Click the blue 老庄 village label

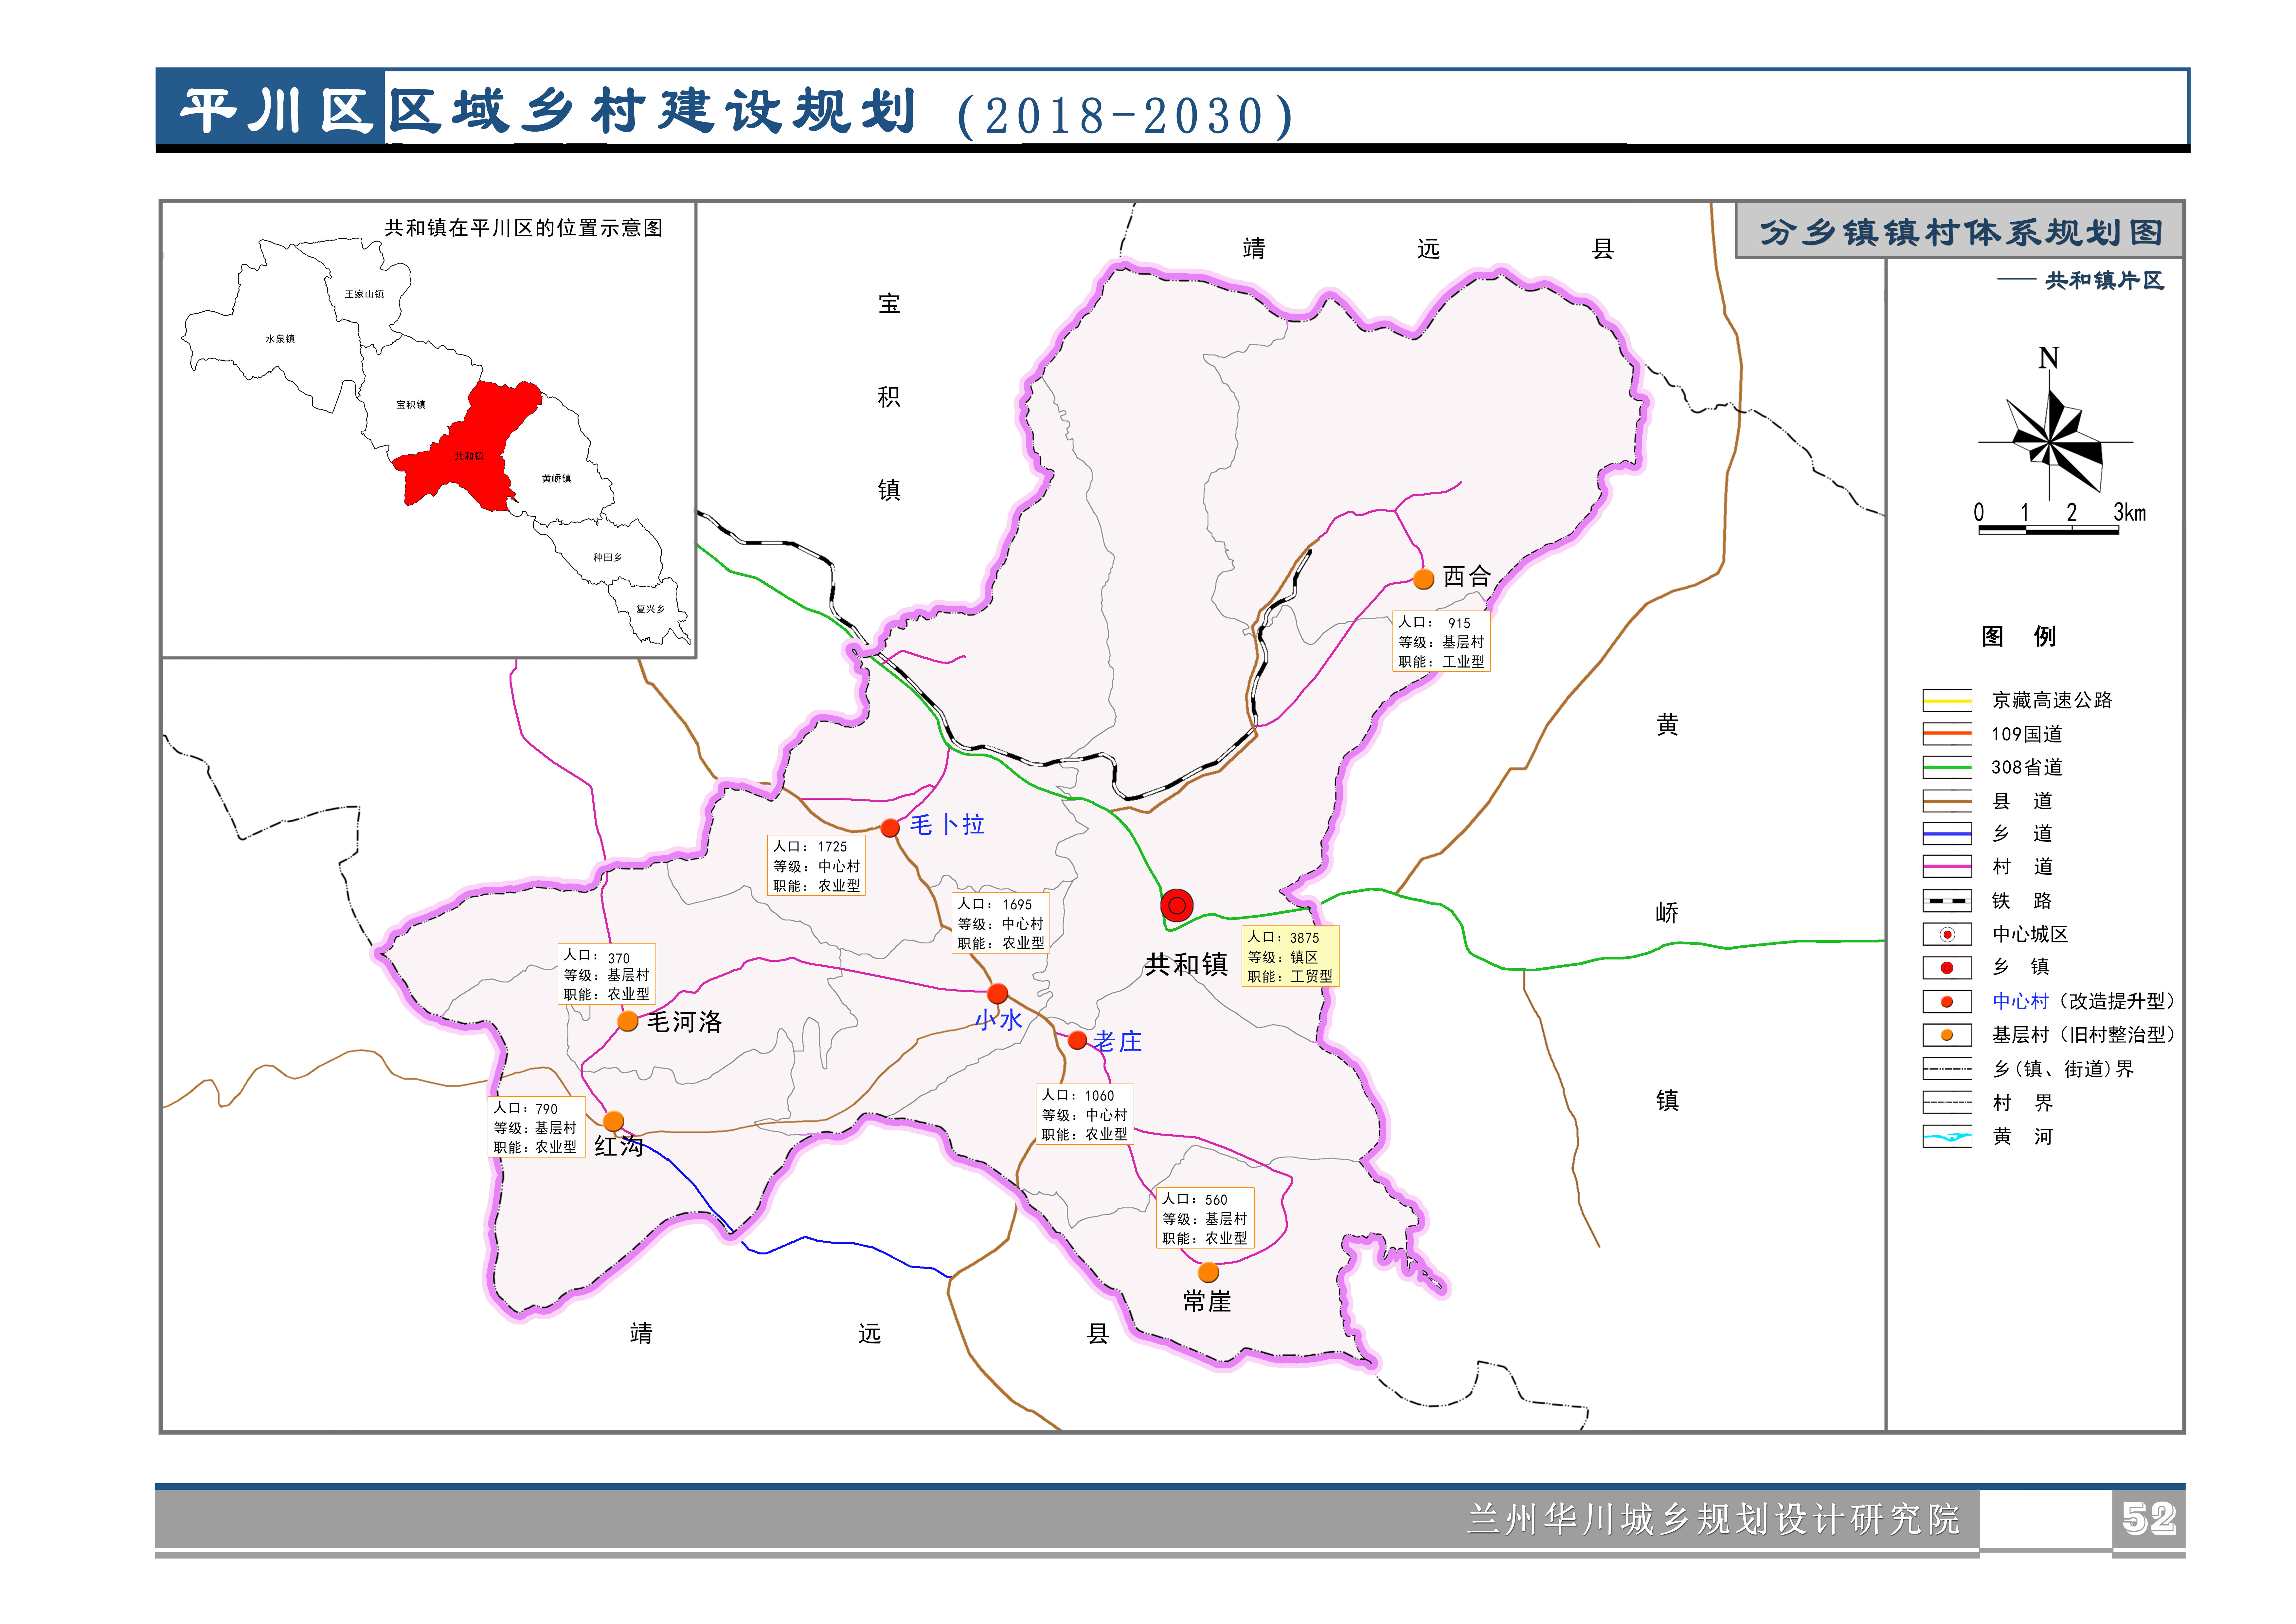pyautogui.click(x=1117, y=1042)
